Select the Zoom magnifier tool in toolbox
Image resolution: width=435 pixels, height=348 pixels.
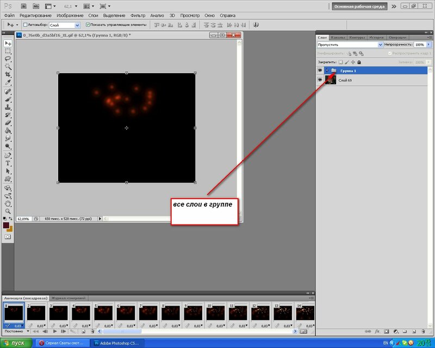[x=8, y=211]
